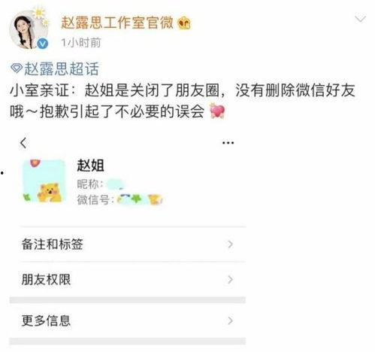Click the diamond super-topic icon
Viewport: 375px width, 352px height.
(x=17, y=68)
